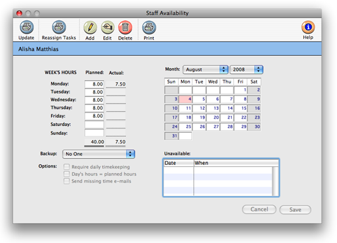Click the Update toolbar icon
337x243 pixels.
pyautogui.click(x=26, y=27)
